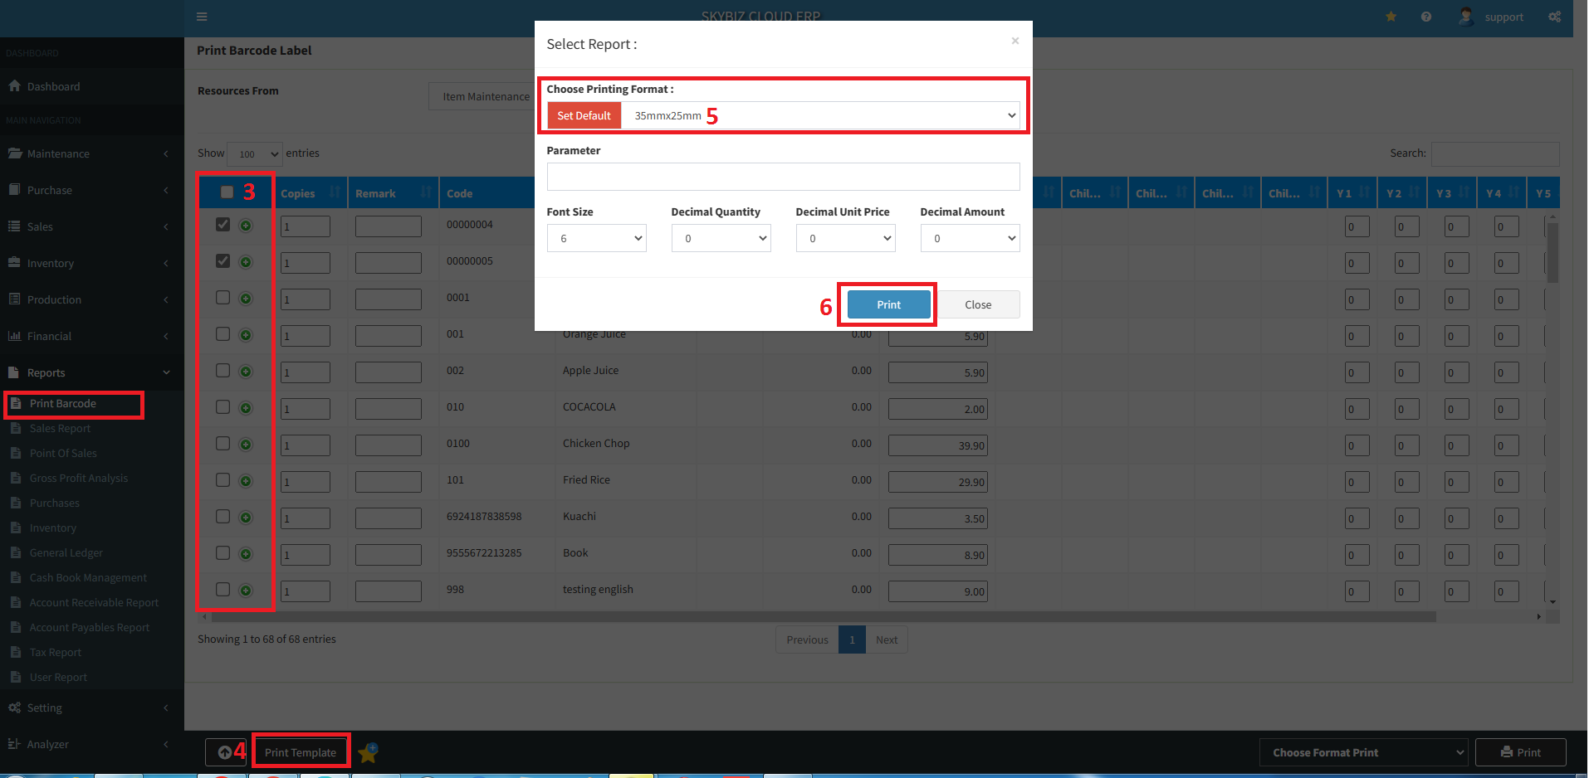Click the blue Print button in dialog

[888, 304]
